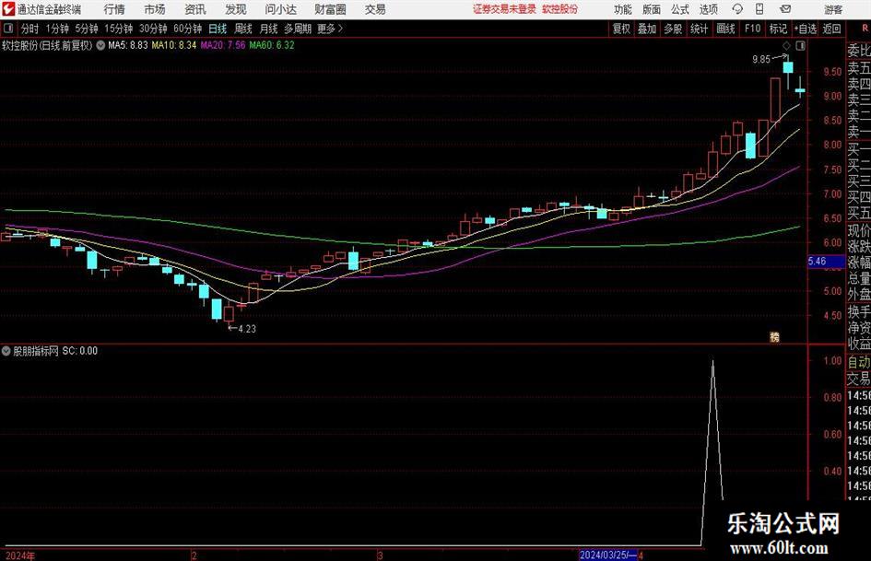Open the 交易 menu
Viewport: 871px width, 561px height.
pyautogui.click(x=375, y=9)
